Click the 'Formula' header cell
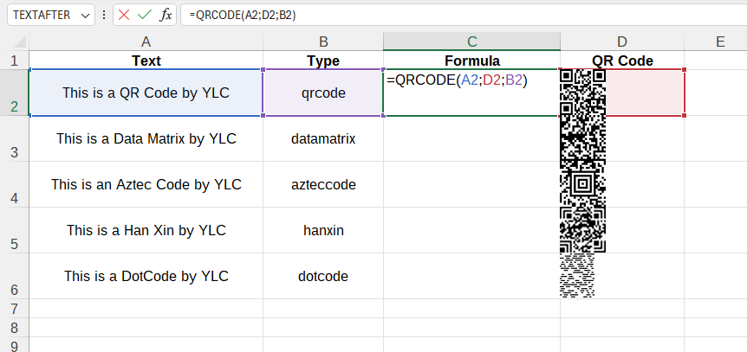 (x=471, y=61)
